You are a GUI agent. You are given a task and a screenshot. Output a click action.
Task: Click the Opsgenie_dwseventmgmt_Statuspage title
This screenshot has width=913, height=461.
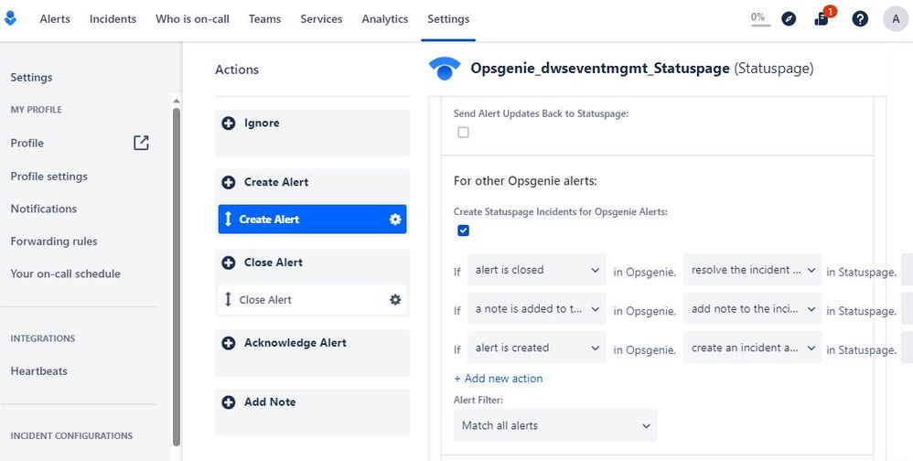coord(600,69)
